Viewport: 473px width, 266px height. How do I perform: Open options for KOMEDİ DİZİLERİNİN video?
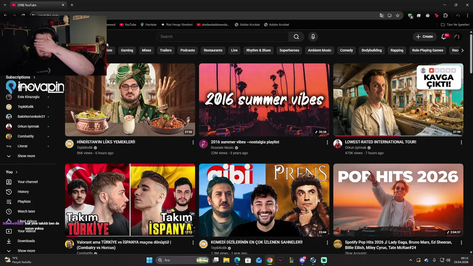327,243
